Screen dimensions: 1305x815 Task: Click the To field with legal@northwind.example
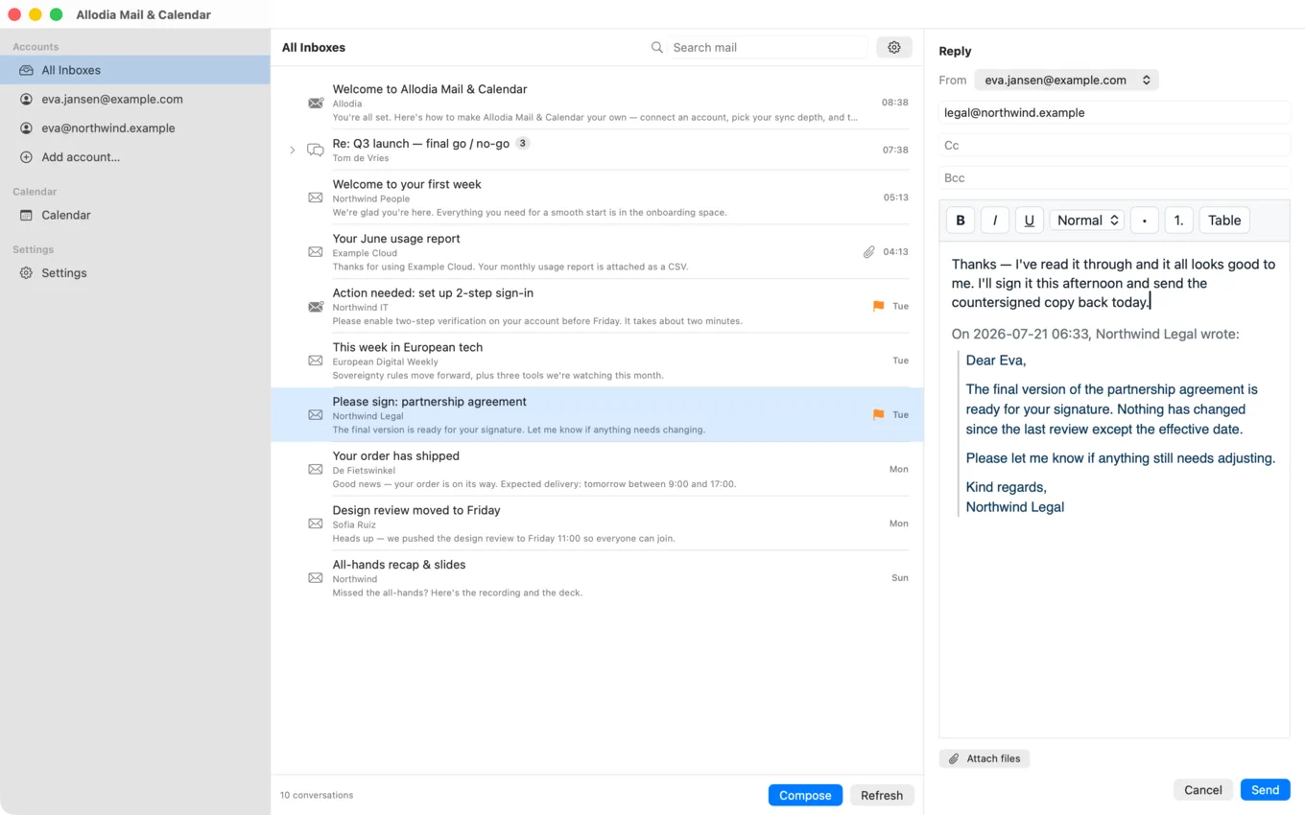1115,113
